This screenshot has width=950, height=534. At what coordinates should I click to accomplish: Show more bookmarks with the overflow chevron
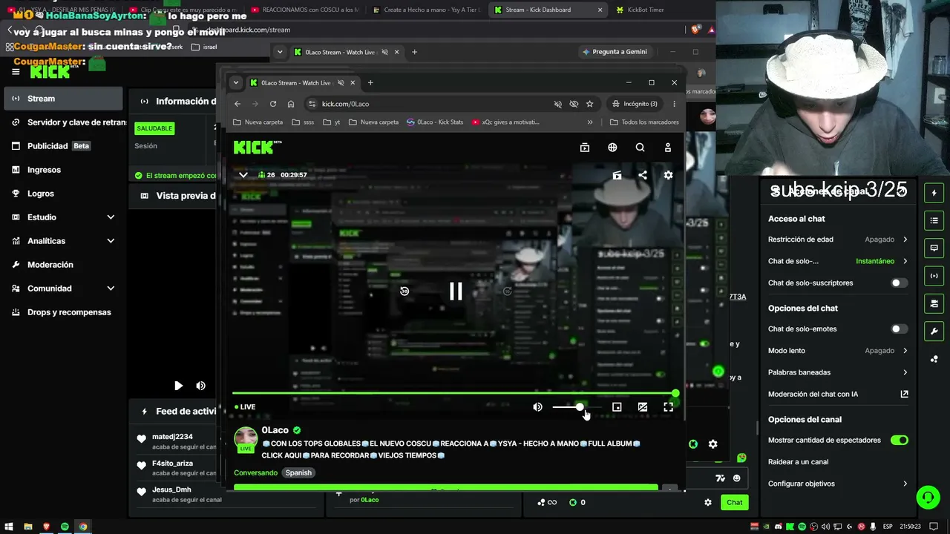point(590,122)
